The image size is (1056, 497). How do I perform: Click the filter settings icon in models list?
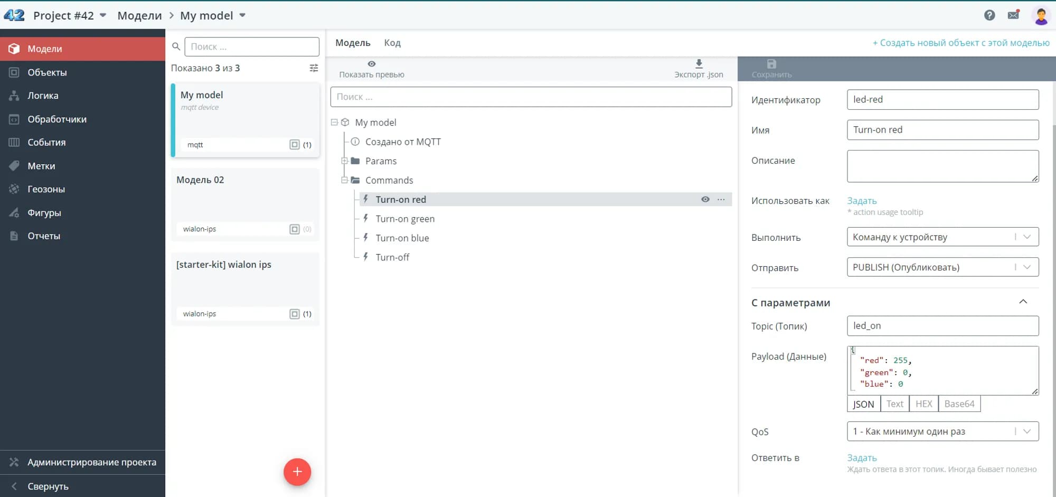(x=314, y=68)
